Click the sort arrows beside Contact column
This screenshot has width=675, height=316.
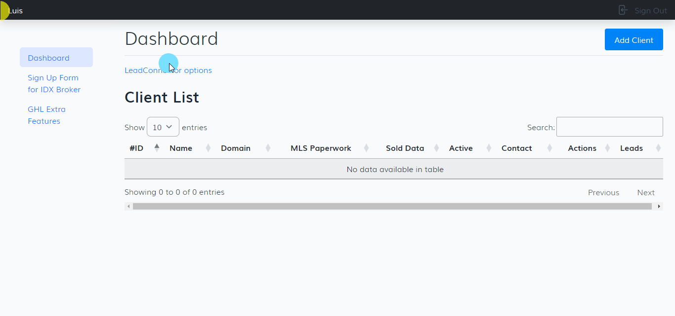coord(549,148)
